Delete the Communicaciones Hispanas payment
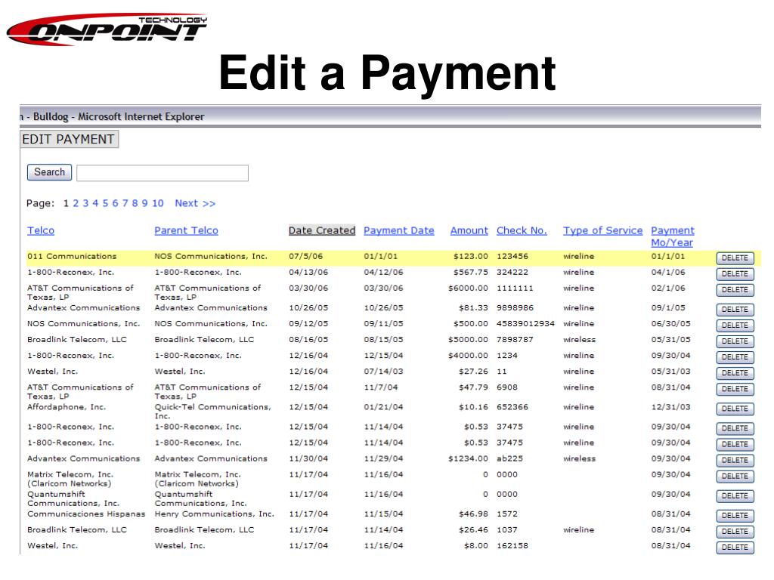This screenshot has width=774, height=580. pos(735,515)
